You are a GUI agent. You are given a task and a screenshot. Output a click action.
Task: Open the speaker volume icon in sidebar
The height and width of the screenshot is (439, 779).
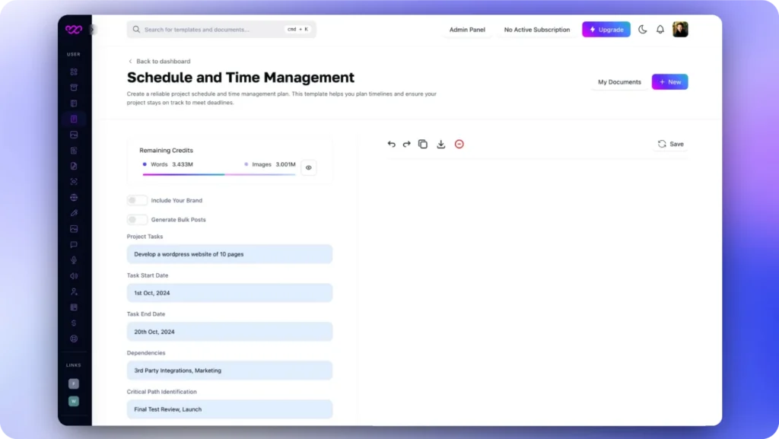[74, 276]
